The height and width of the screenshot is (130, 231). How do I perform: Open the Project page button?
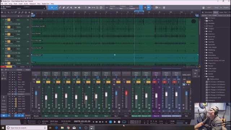226,8
